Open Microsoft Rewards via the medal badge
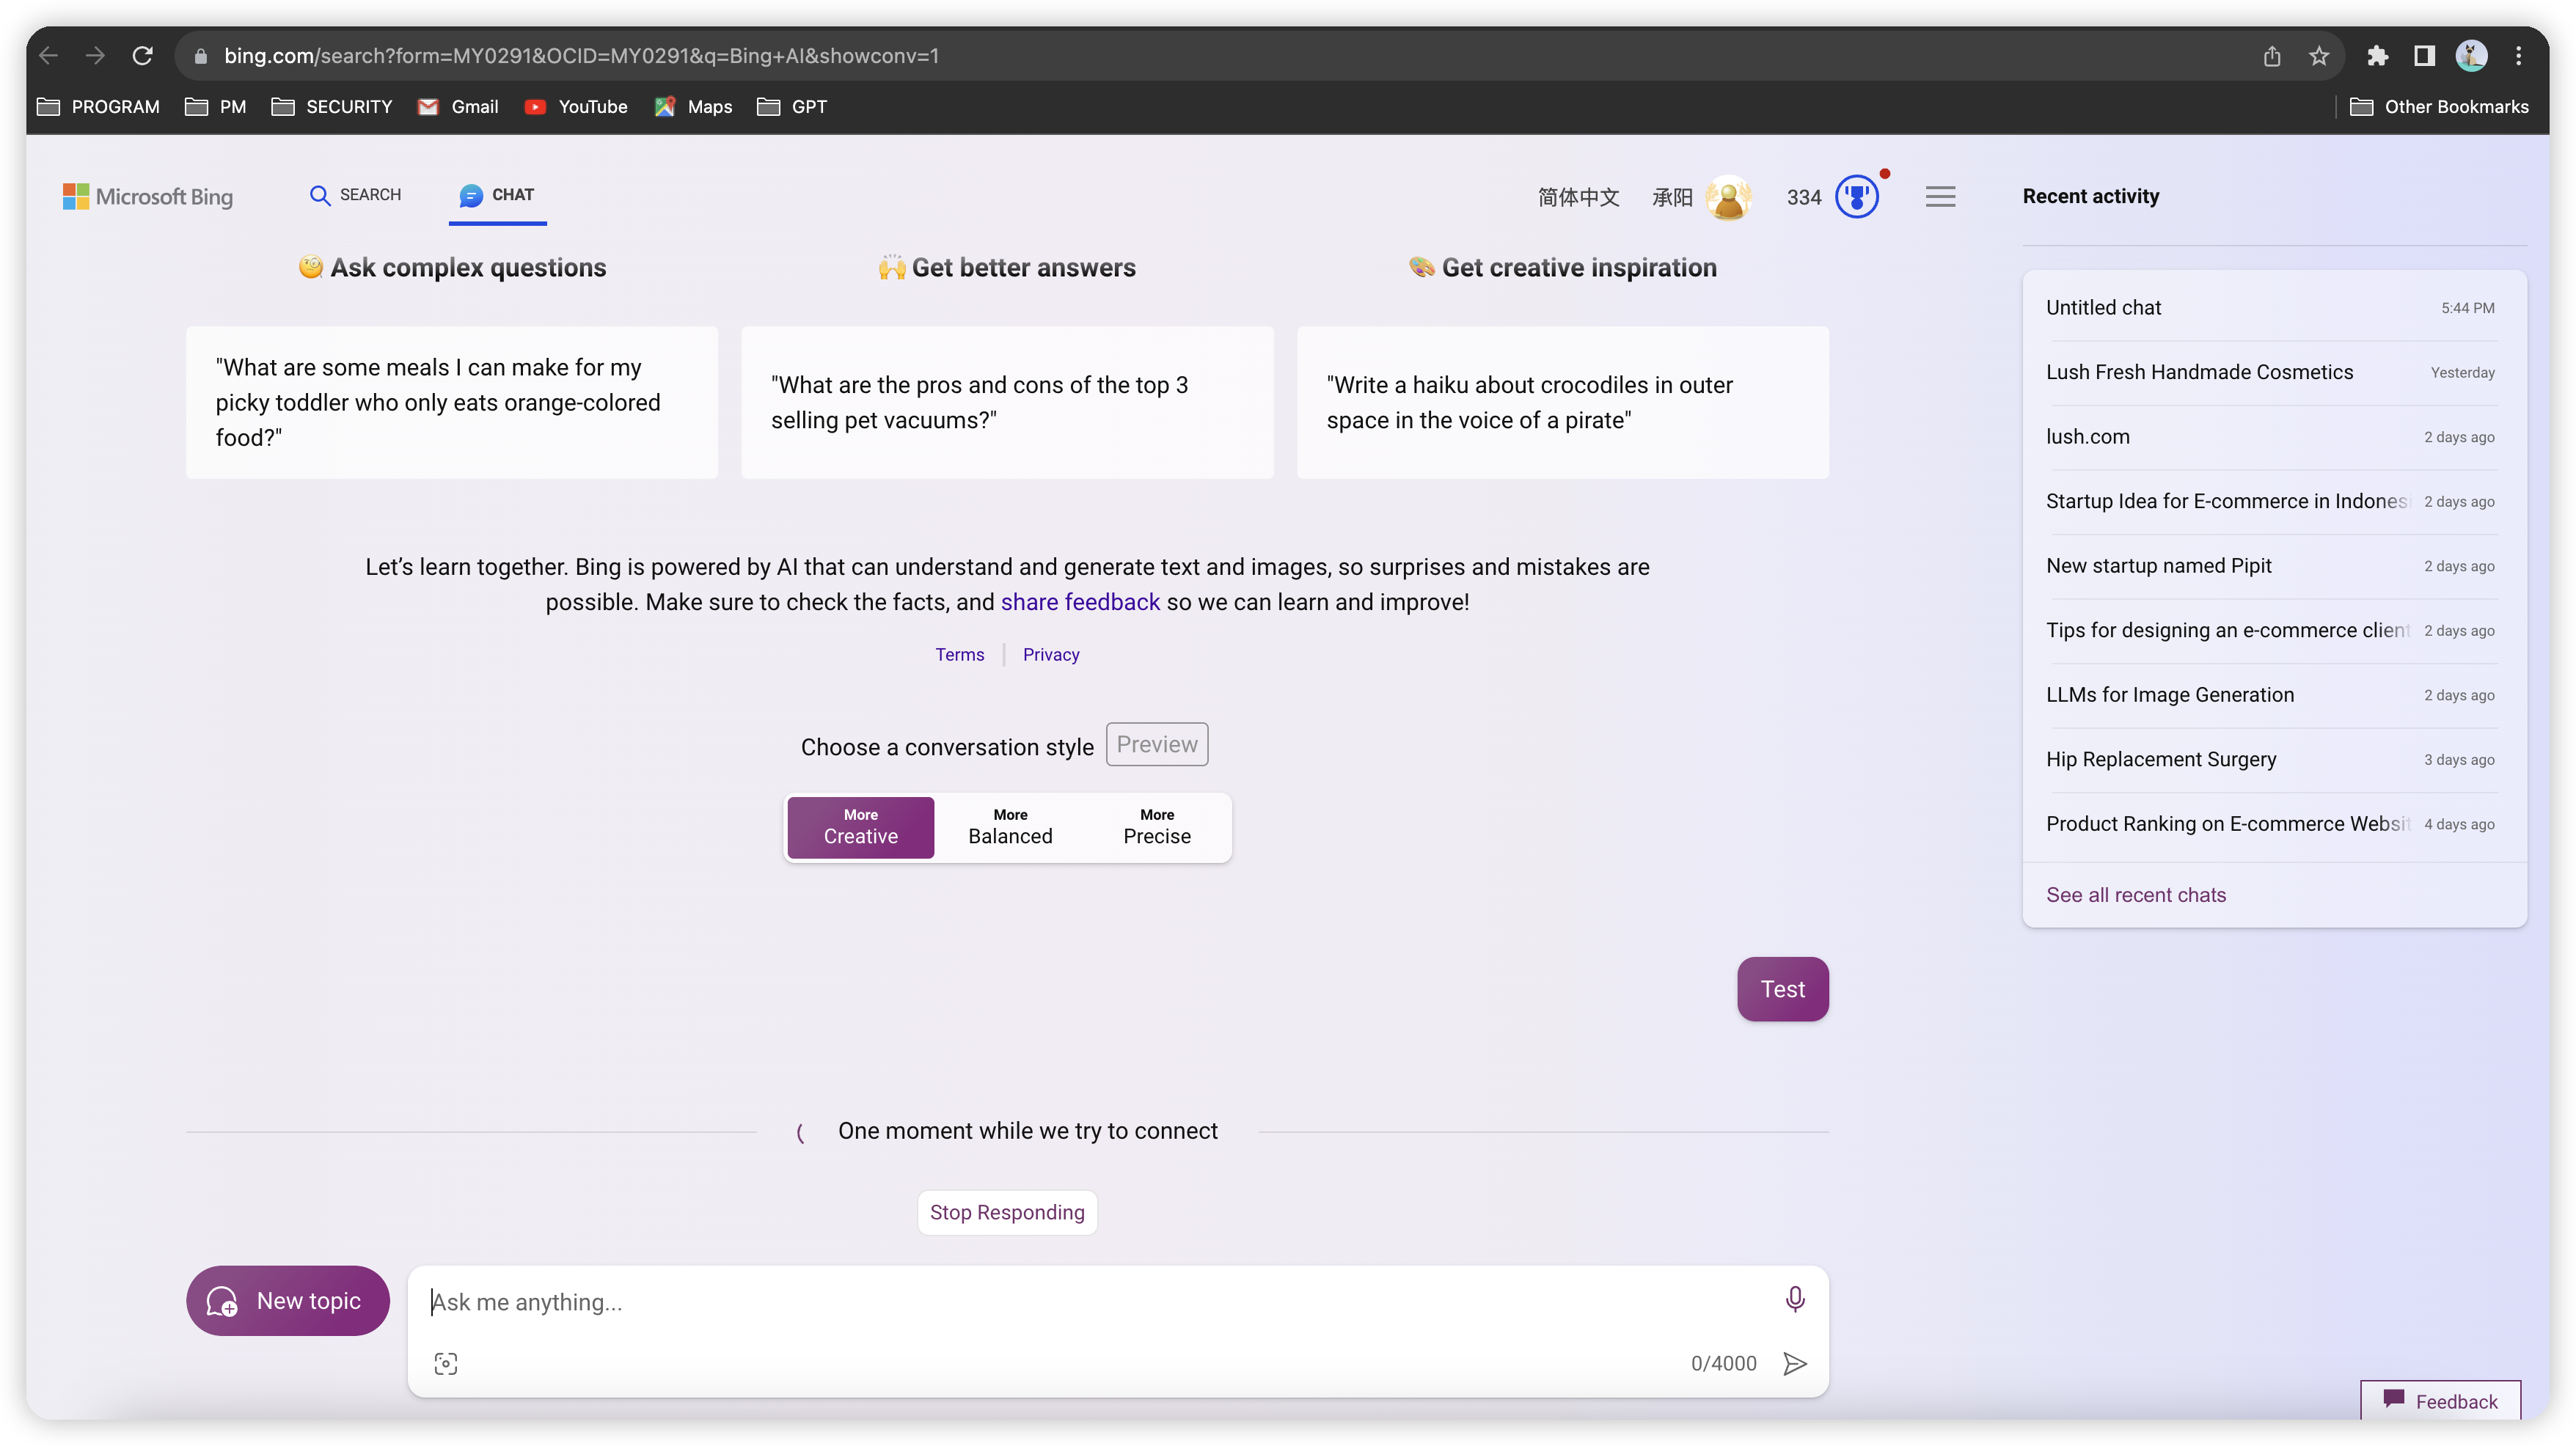 (1857, 196)
